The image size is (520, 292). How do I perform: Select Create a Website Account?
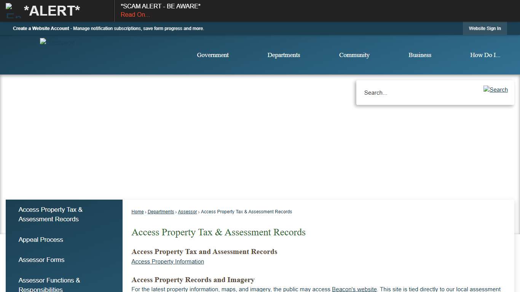tap(41, 28)
